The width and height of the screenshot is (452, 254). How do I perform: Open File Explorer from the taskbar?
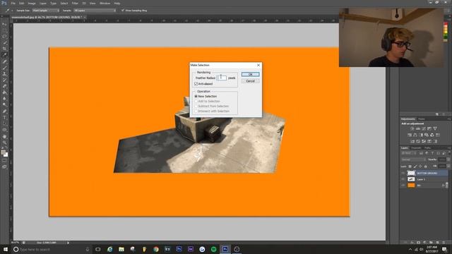[x=121, y=249]
